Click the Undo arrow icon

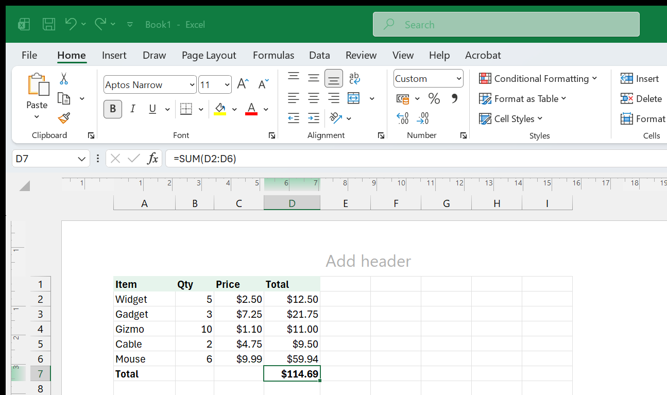click(x=71, y=24)
